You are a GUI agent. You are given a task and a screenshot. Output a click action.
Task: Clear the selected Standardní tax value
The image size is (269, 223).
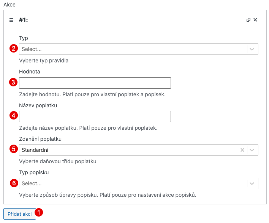pos(242,150)
